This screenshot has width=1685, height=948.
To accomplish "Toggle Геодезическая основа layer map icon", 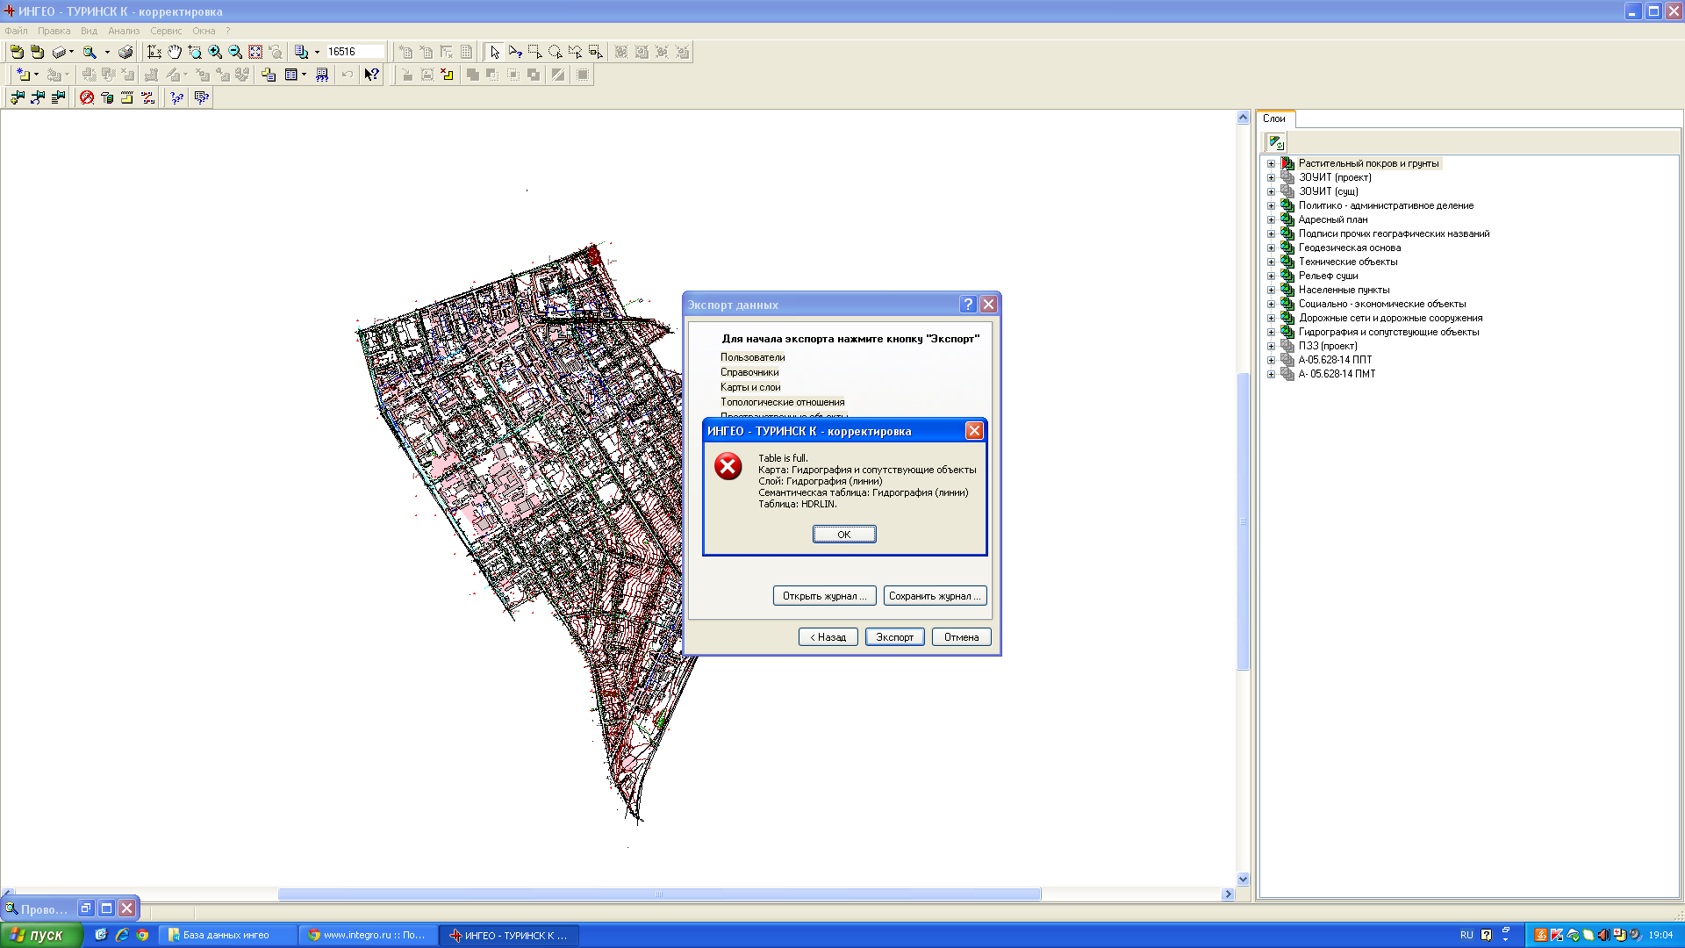I will (1287, 248).
